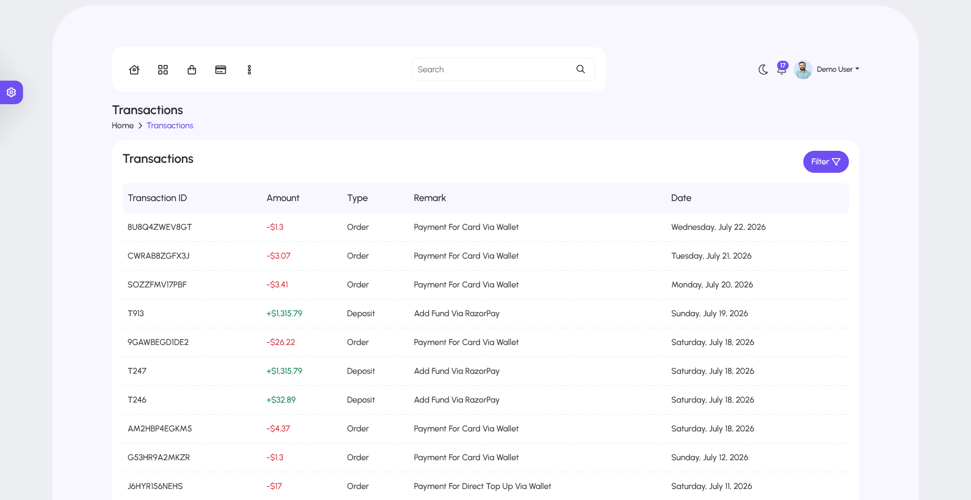
Task: Select the Amount column header
Action: tap(283, 198)
